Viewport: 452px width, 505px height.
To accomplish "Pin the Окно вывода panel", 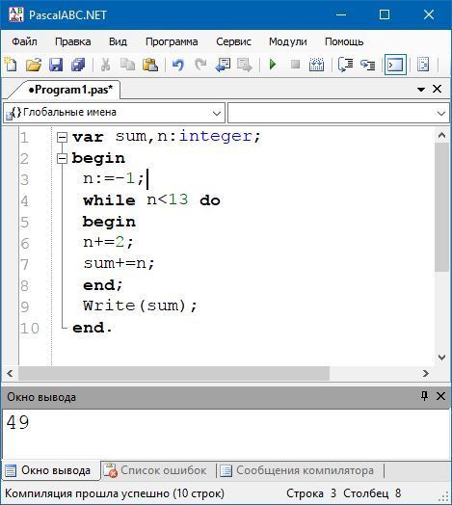I will (x=424, y=396).
